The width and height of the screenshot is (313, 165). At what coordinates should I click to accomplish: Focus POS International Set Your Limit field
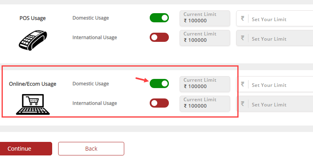[275, 38]
